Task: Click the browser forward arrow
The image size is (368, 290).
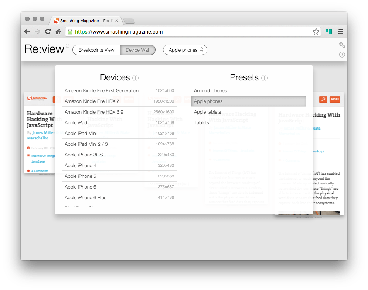Action: [x=37, y=32]
